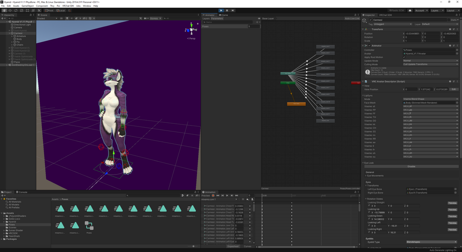
Task: Toggle Local handle rotation button
Action: pos(60,10)
